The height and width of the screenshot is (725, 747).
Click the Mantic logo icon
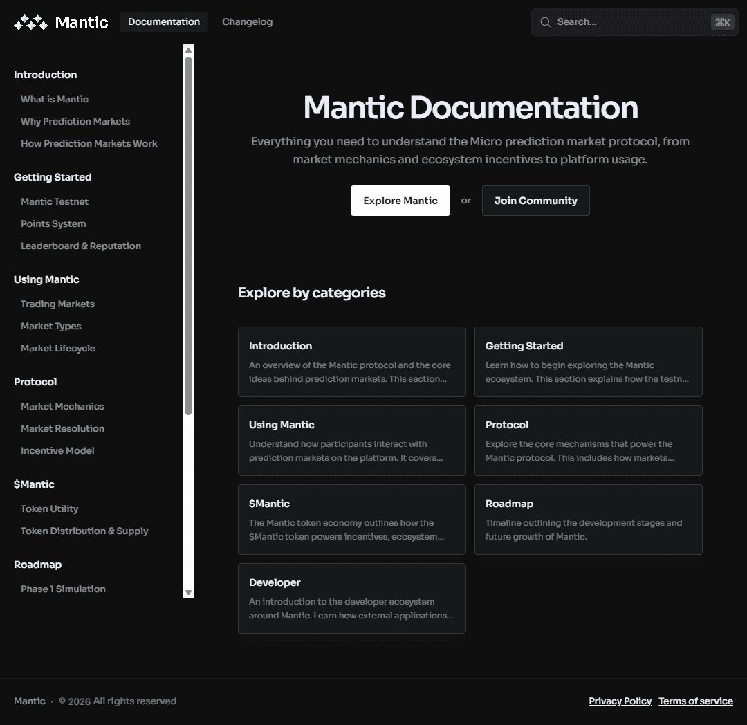click(31, 22)
